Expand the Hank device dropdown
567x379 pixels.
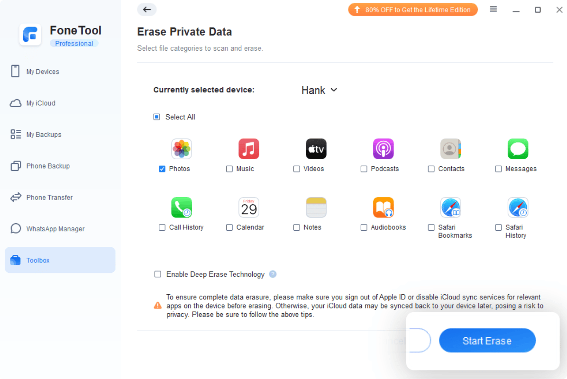[320, 90]
